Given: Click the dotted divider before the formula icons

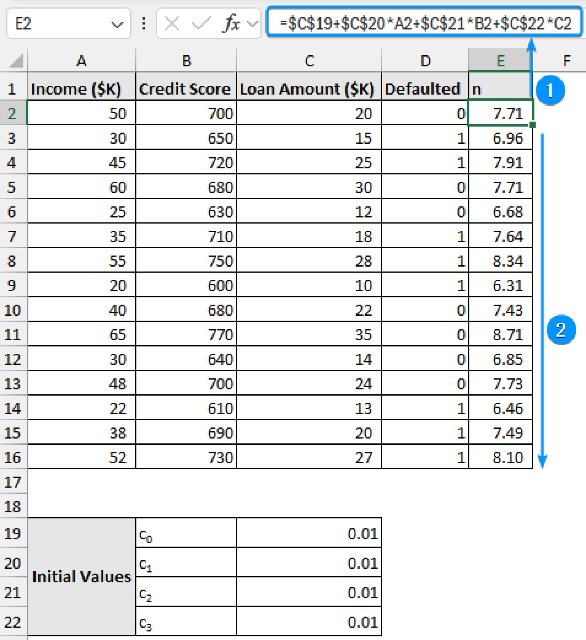Looking at the screenshot, I should (143, 24).
